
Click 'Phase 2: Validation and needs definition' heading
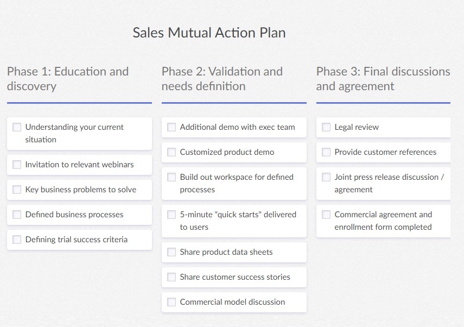222,79
